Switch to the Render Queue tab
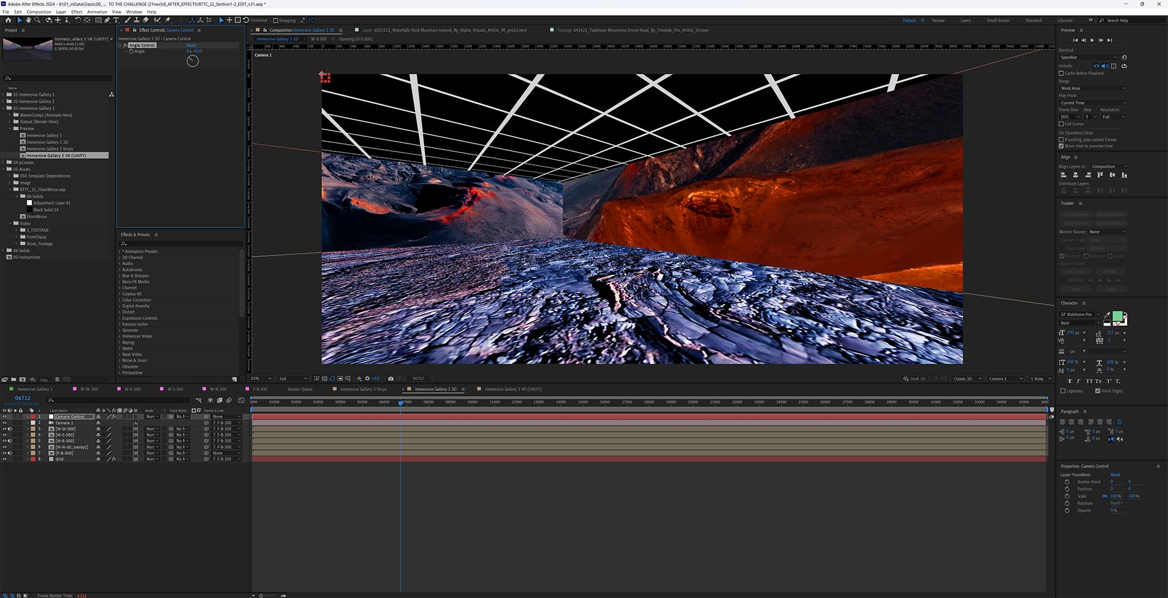 (x=300, y=389)
